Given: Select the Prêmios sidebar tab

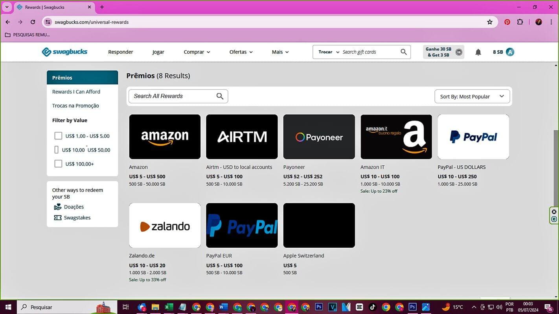Looking at the screenshot, I should coord(82,77).
